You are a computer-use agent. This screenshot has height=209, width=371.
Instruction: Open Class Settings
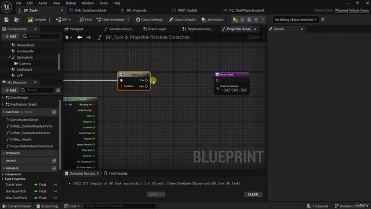149,20
